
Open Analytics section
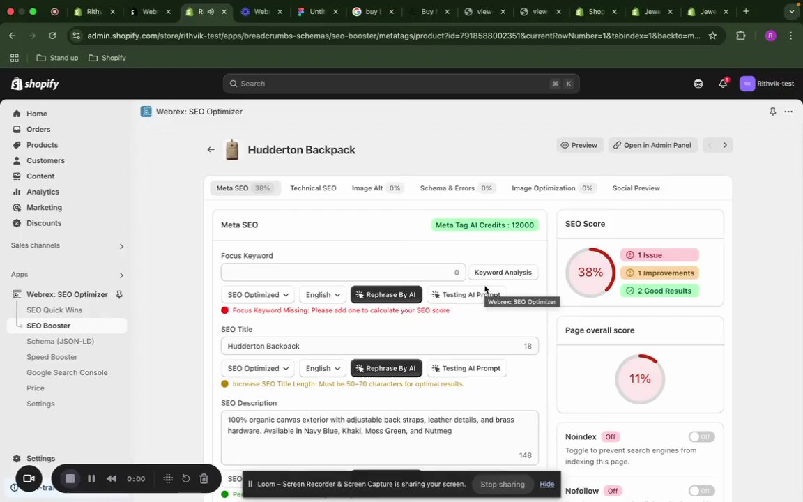(x=43, y=192)
